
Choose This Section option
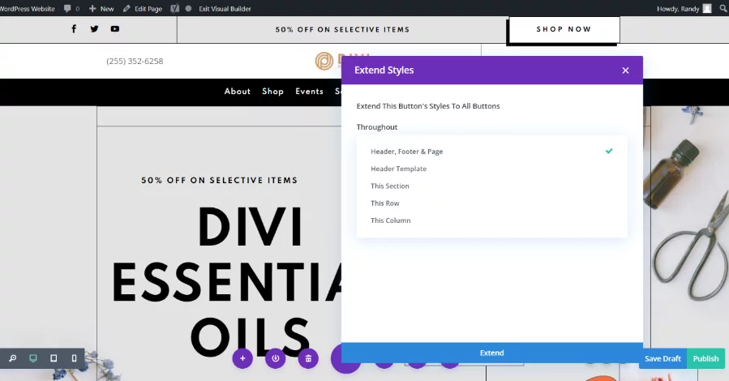pyautogui.click(x=492, y=186)
